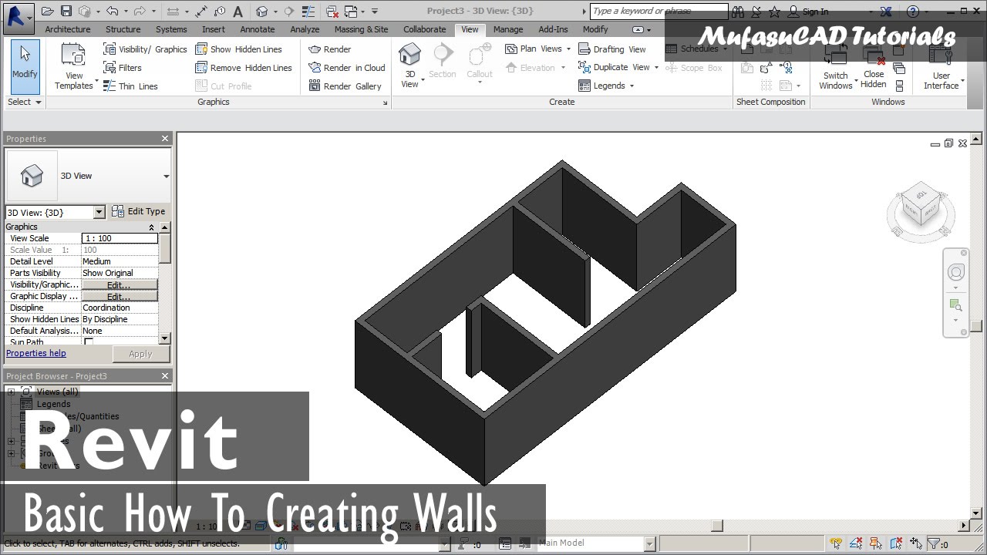Switch to the Insert ribbon tab
The height and width of the screenshot is (555, 987).
pos(214,29)
